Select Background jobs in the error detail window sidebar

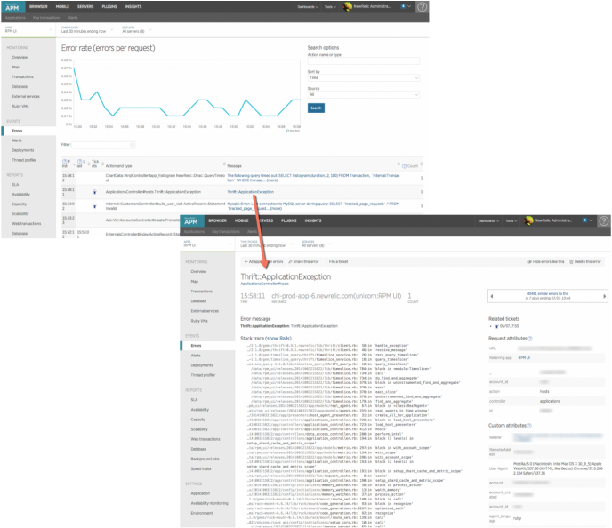click(205, 459)
